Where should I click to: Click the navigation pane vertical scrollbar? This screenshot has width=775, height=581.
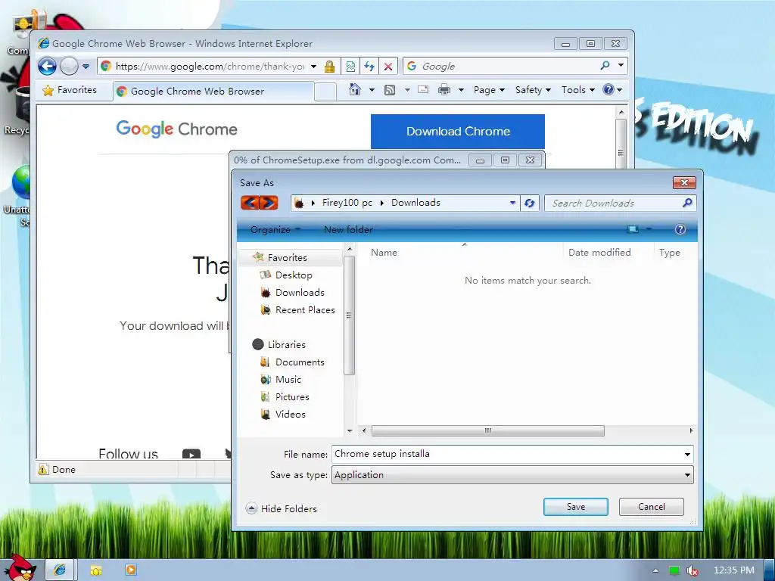(x=350, y=315)
